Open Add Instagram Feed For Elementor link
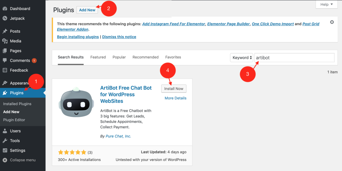 pyautogui.click(x=174, y=24)
